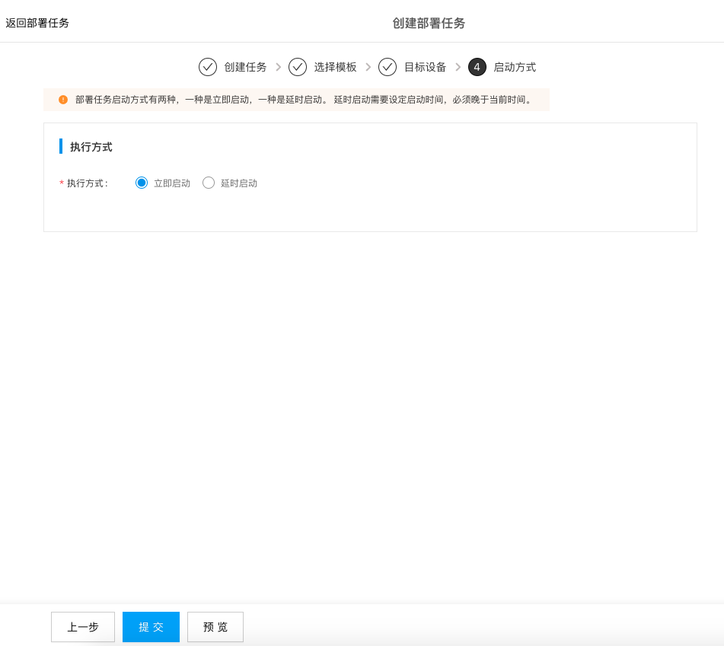Click the 创建部署任务 page title
This screenshot has height=646, width=724.
429,23
